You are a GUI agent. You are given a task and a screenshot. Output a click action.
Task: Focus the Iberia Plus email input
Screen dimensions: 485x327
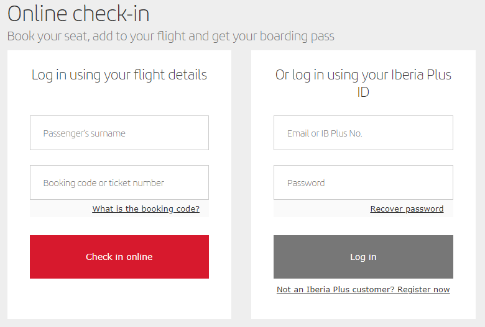tap(363, 133)
